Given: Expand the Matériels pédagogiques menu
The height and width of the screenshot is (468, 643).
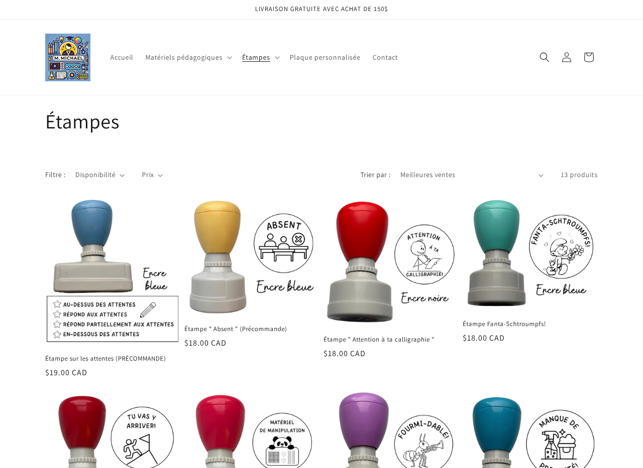Looking at the screenshot, I should coord(188,57).
